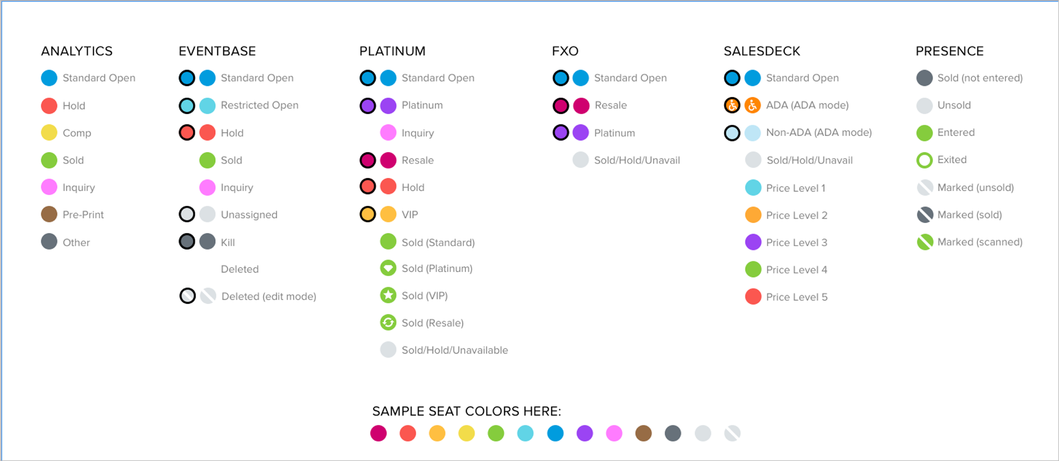The width and height of the screenshot is (1059, 461).
Task: Pick the light gray sample seat color
Action: click(x=703, y=433)
